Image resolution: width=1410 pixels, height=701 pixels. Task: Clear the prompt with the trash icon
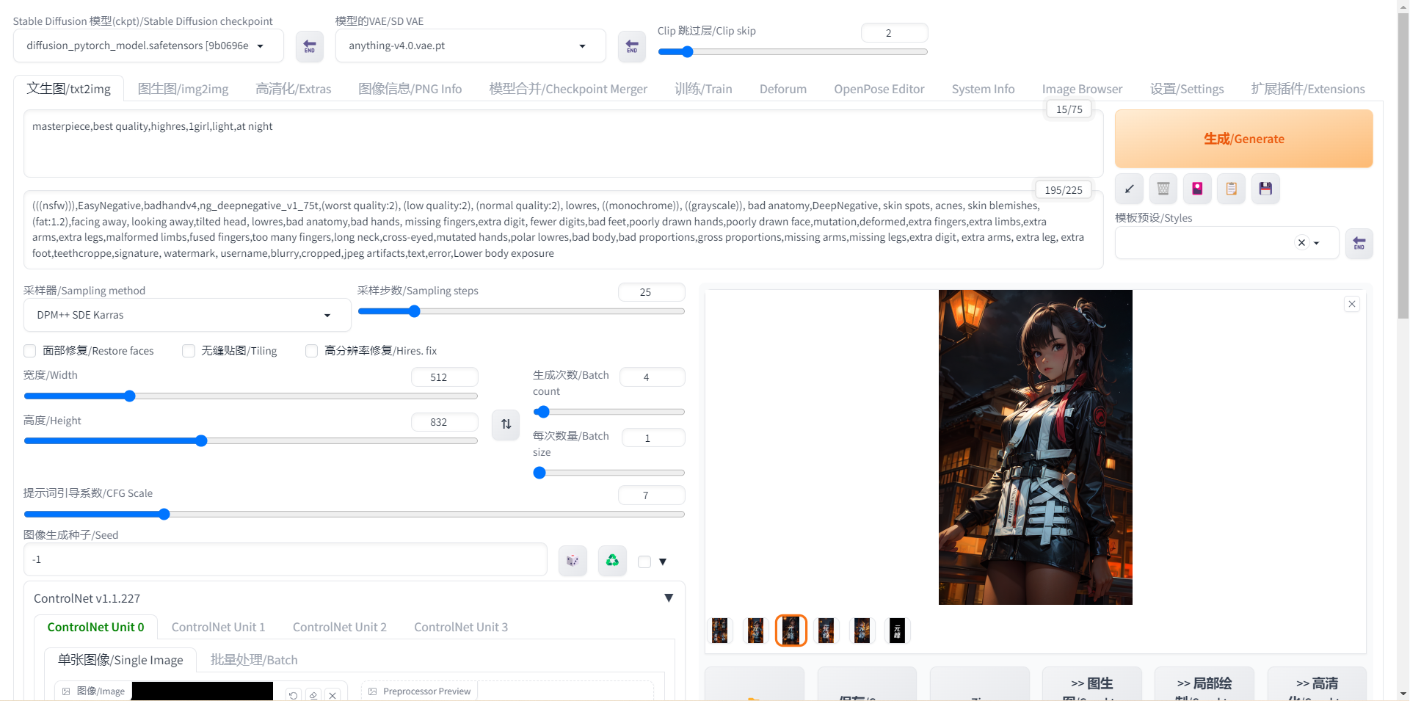[1163, 189]
